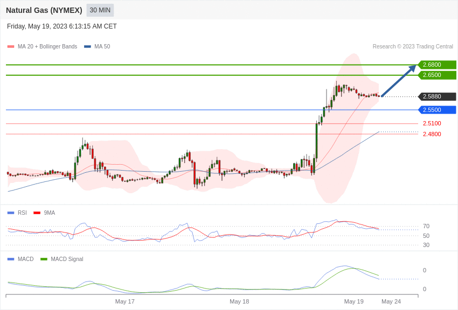The width and height of the screenshot is (458, 310).
Task: Click the 2.5500 blue pivot label
Action: pos(437,110)
